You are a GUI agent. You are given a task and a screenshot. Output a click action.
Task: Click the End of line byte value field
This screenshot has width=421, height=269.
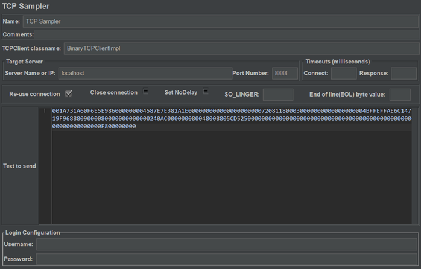coord(400,95)
